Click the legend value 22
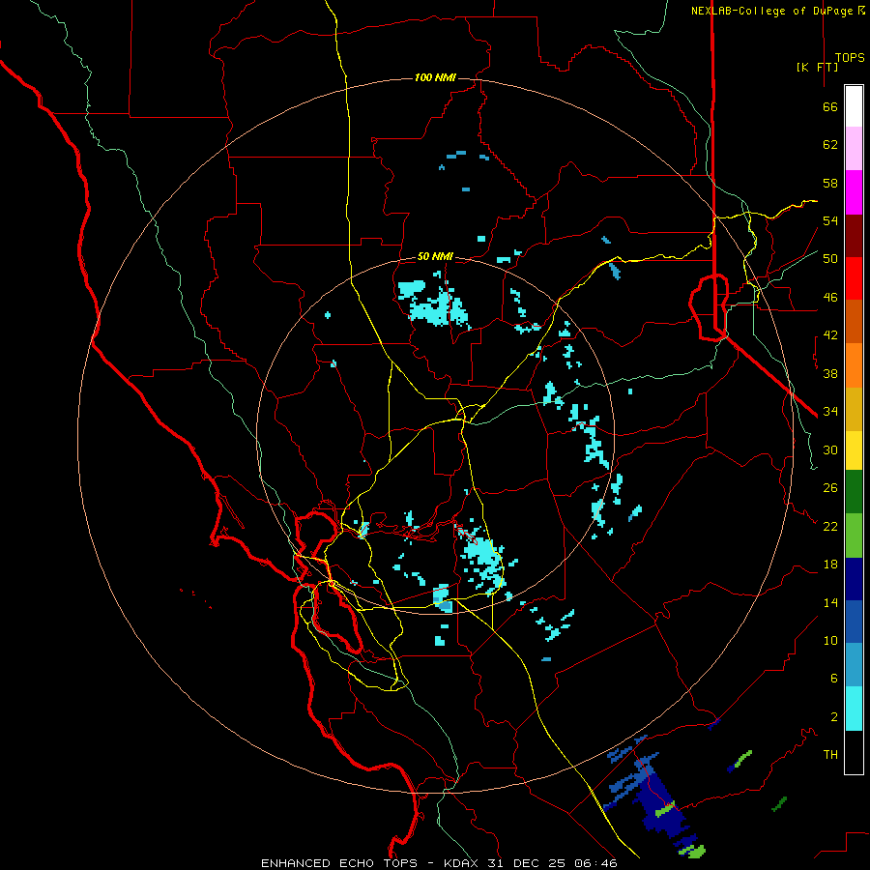The width and height of the screenshot is (870, 870). 830,526
